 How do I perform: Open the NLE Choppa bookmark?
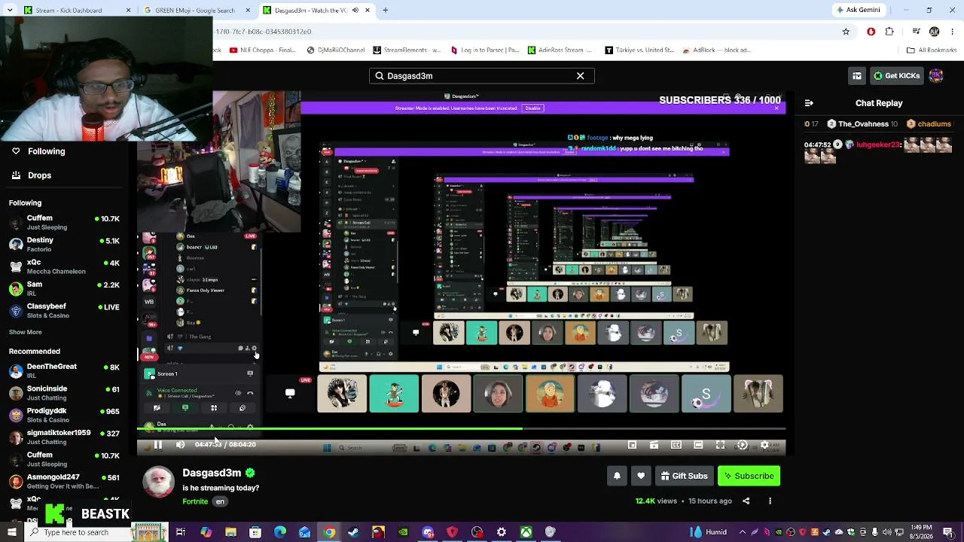(x=263, y=50)
